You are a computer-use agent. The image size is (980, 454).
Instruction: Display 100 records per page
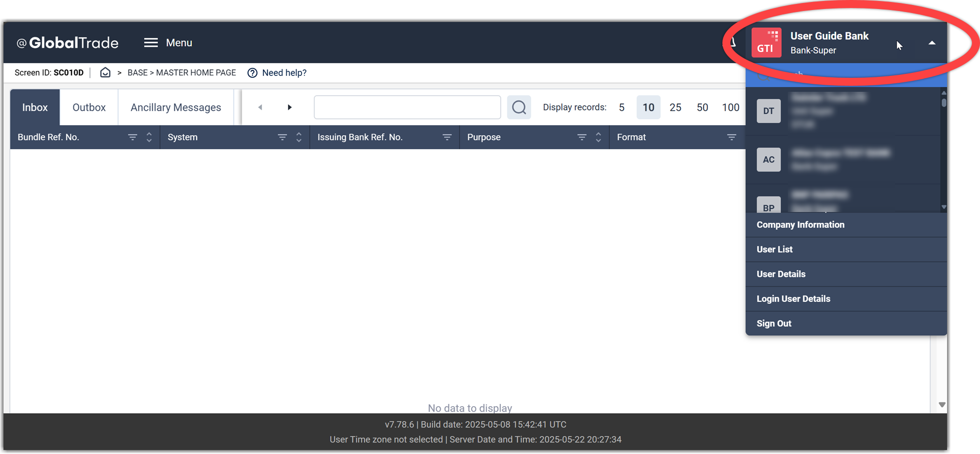click(x=731, y=107)
